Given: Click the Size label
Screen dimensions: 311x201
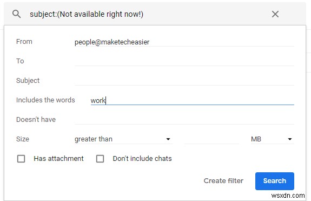Looking at the screenshot, I should point(23,139).
